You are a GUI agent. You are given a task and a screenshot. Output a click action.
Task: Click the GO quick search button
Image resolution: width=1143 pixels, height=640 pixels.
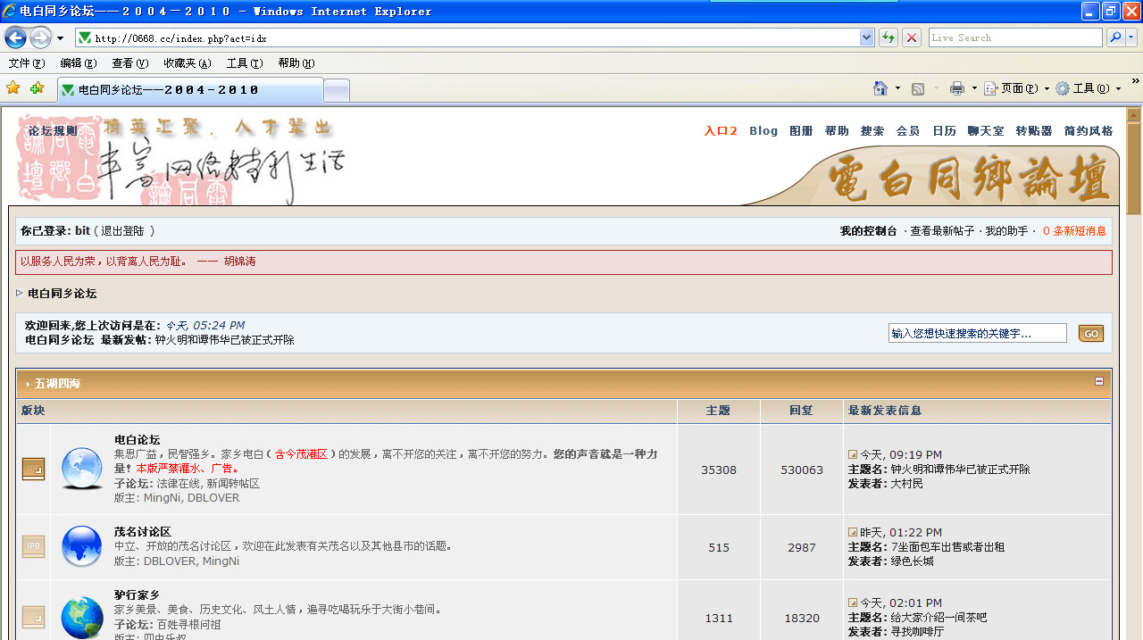(x=1090, y=334)
